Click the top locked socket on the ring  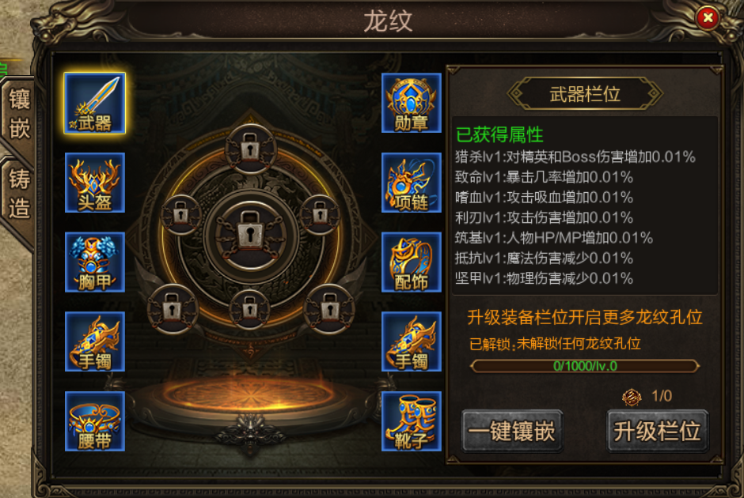(x=251, y=149)
